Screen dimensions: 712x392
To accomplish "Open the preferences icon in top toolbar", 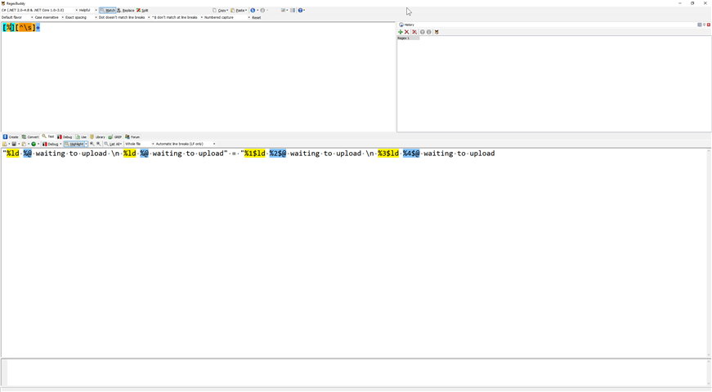I will (284, 10).
